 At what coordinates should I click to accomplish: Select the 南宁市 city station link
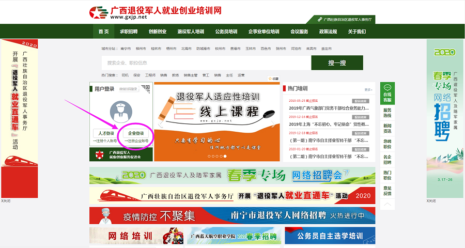126,49
